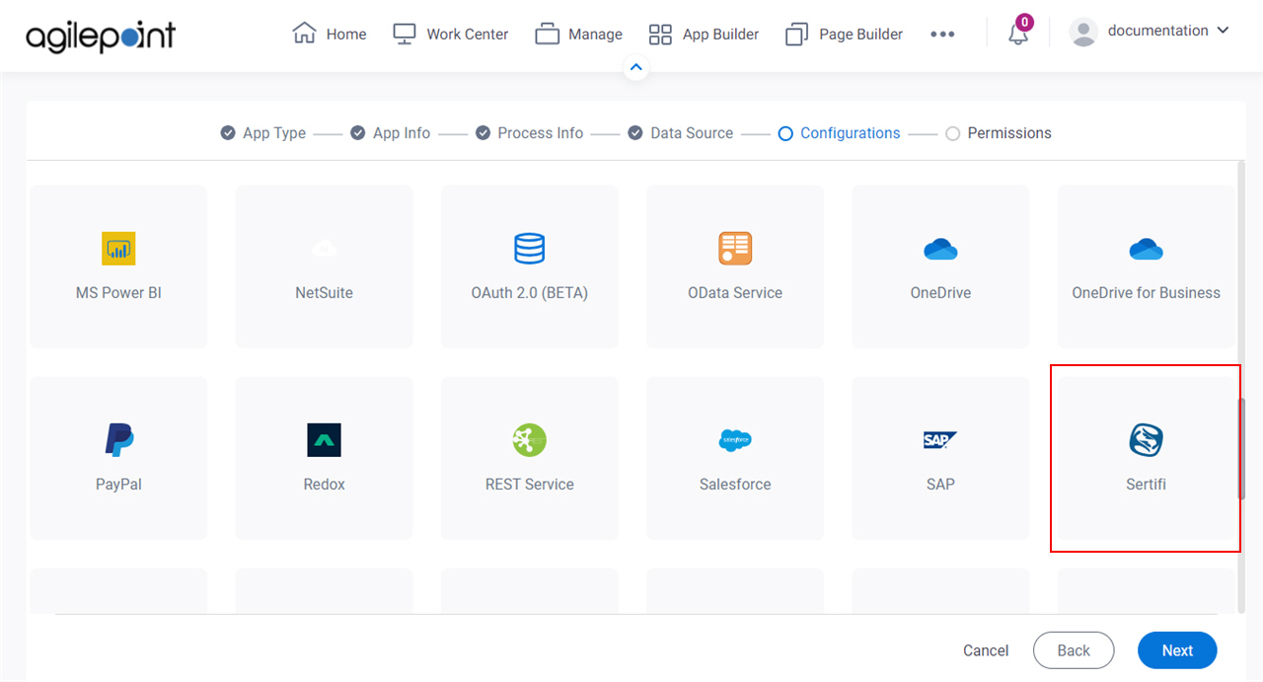Click the AgilePoint logo
Viewport: 1263px width, 682px height.
(x=101, y=37)
